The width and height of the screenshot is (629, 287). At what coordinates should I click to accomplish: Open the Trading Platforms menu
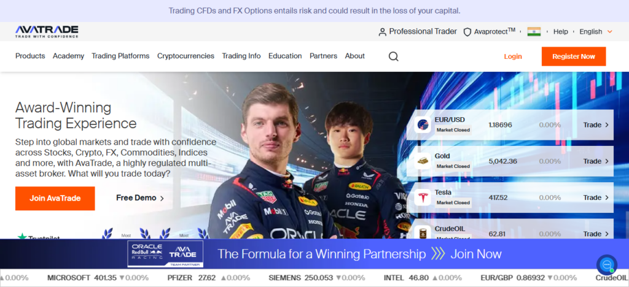pyautogui.click(x=120, y=56)
